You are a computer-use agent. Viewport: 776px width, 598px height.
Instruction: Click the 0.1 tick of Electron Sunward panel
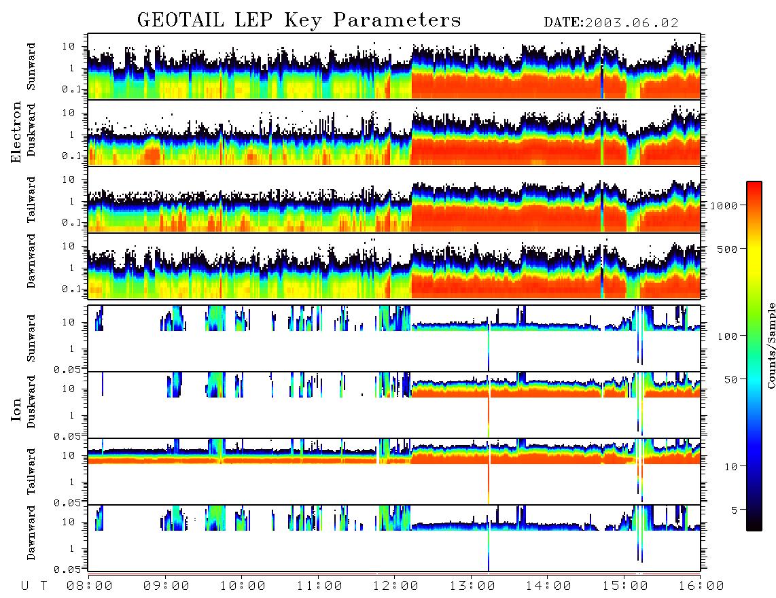[x=71, y=89]
